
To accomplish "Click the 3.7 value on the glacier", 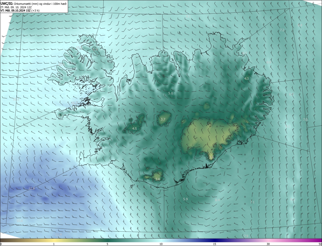I will pyautogui.click(x=163, y=119).
